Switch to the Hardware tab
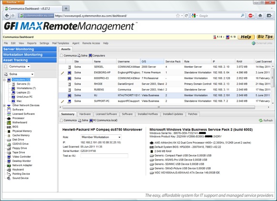The width and height of the screenshot is (277, 201). [x=85, y=114]
